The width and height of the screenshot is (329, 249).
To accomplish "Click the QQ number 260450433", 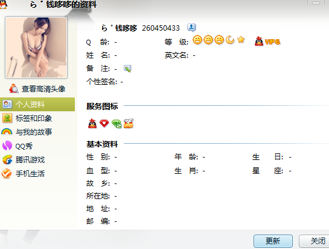I will click(161, 28).
